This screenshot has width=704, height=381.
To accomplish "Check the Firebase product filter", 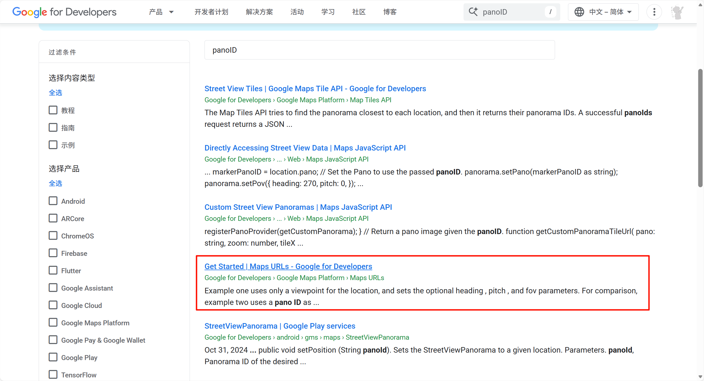I will pyautogui.click(x=53, y=253).
